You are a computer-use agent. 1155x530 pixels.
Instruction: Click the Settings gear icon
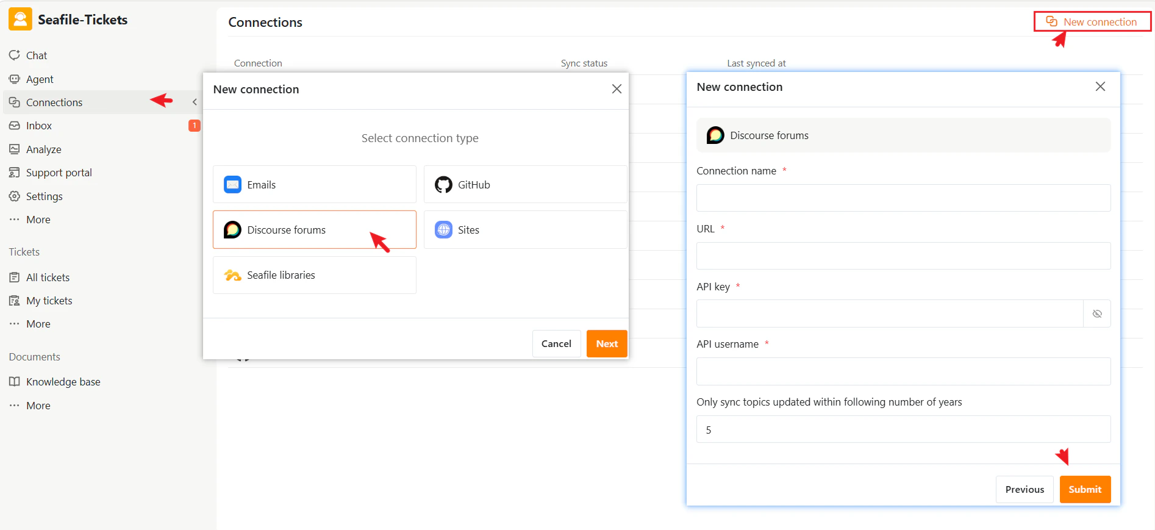pos(15,196)
